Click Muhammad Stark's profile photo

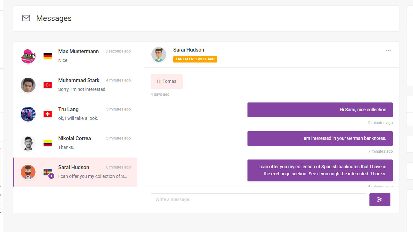(x=28, y=85)
